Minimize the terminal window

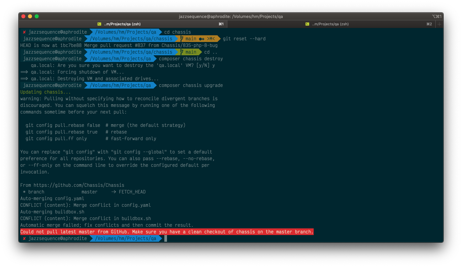pos(30,16)
